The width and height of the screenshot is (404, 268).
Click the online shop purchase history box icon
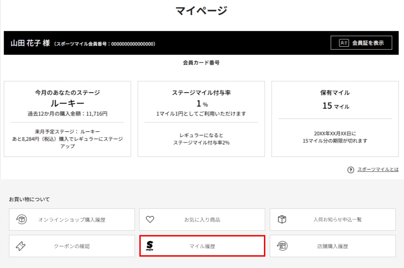22,219
